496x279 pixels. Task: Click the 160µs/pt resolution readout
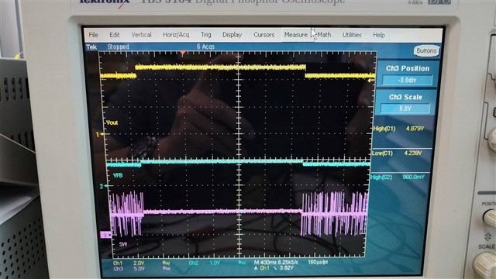pos(318,262)
